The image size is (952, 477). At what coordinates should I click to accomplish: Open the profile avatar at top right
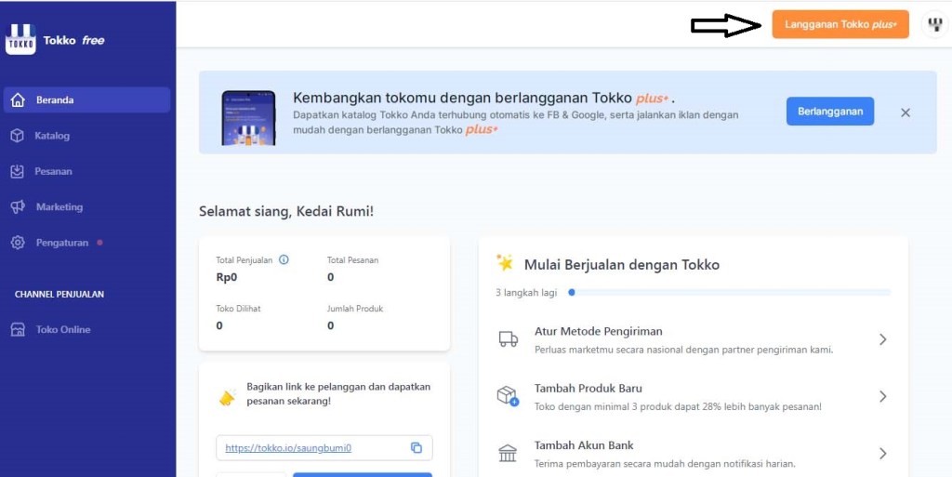[x=933, y=25]
